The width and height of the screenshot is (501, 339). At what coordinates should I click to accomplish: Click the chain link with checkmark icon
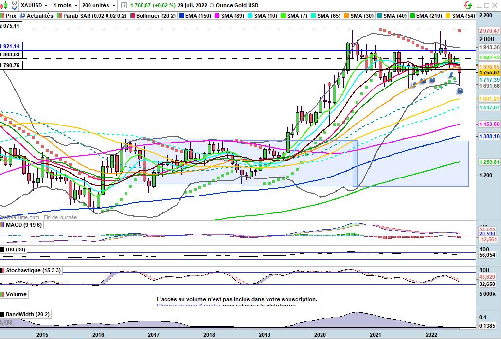pos(15,5)
